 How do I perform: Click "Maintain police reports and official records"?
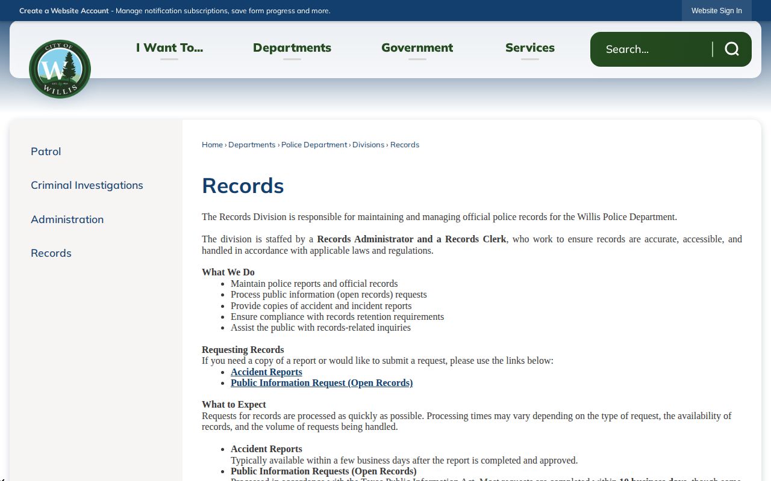tap(314, 284)
